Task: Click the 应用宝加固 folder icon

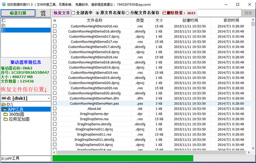Action: click(6, 119)
